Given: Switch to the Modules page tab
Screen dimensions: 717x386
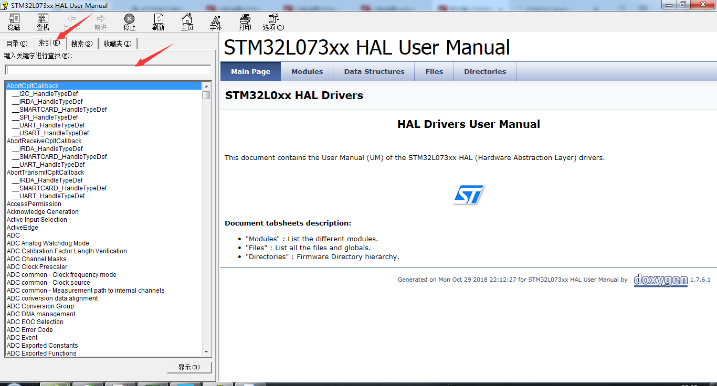Looking at the screenshot, I should pos(307,71).
